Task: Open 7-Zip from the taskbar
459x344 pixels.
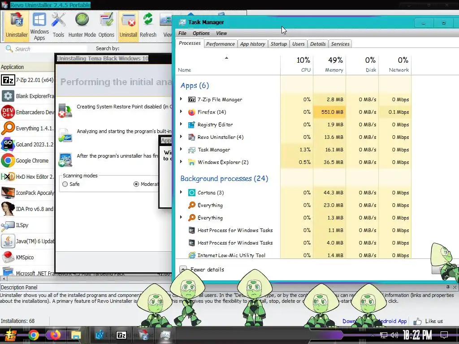Action: [121, 335]
